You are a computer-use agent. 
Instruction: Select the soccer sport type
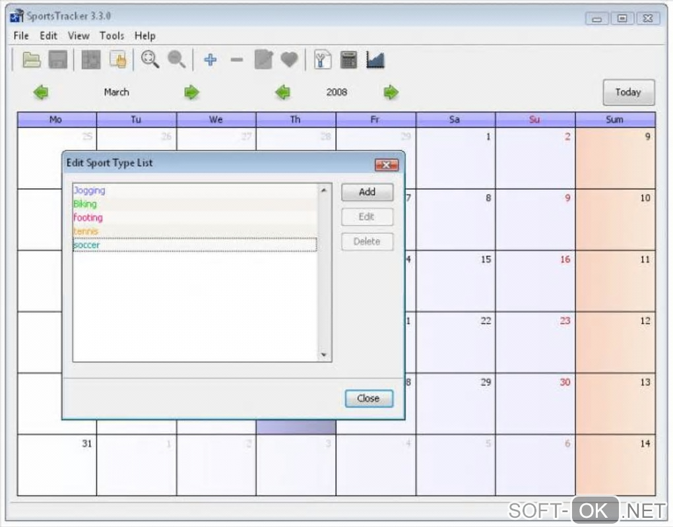tap(195, 245)
